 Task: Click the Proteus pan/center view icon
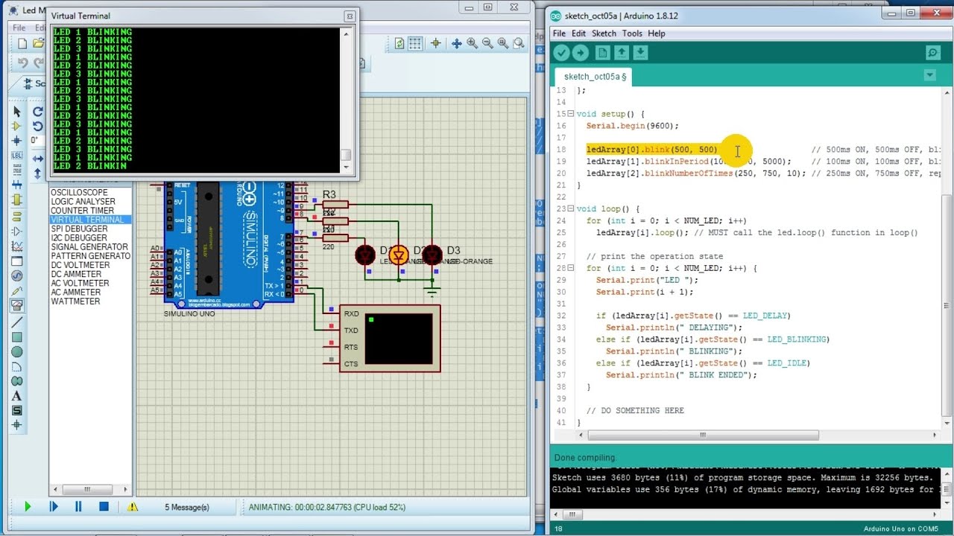point(457,44)
